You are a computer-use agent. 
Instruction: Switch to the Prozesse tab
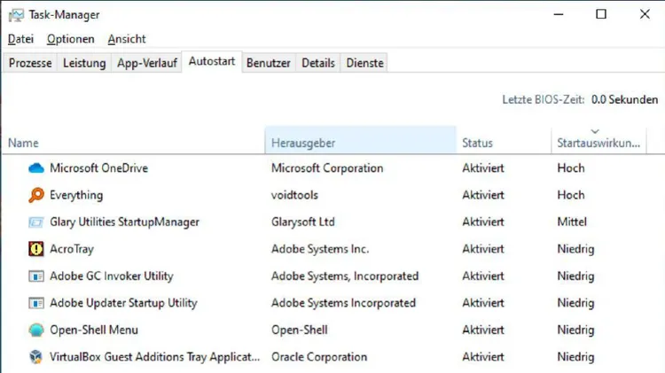pyautogui.click(x=30, y=63)
